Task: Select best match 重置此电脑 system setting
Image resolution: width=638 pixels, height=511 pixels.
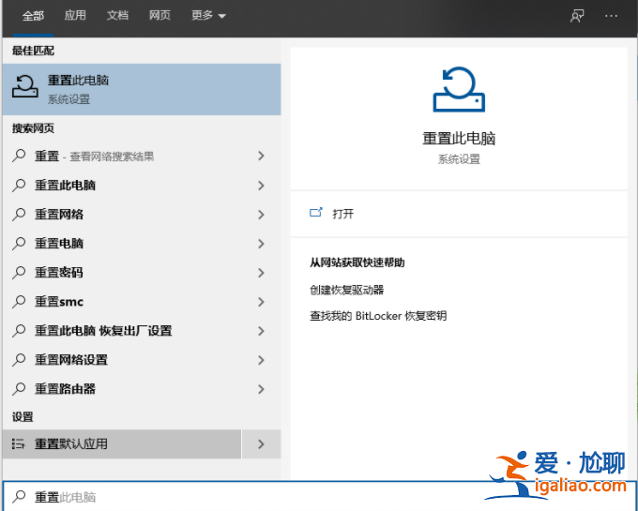Action: (142, 89)
